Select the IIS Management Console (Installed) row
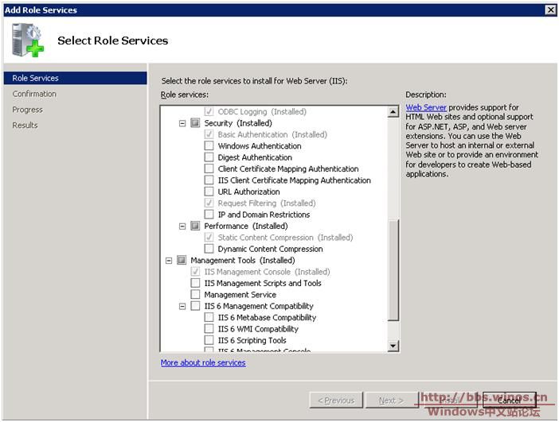 pos(267,272)
